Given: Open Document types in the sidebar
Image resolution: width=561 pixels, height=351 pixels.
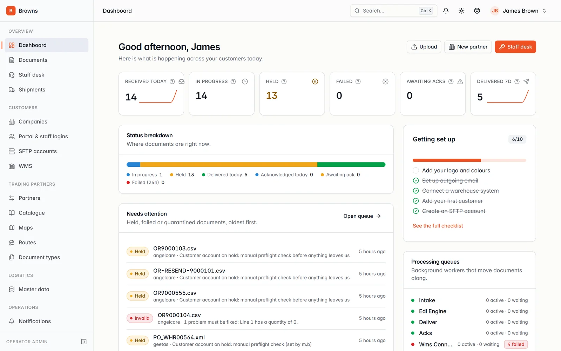Looking at the screenshot, I should (x=46, y=257).
